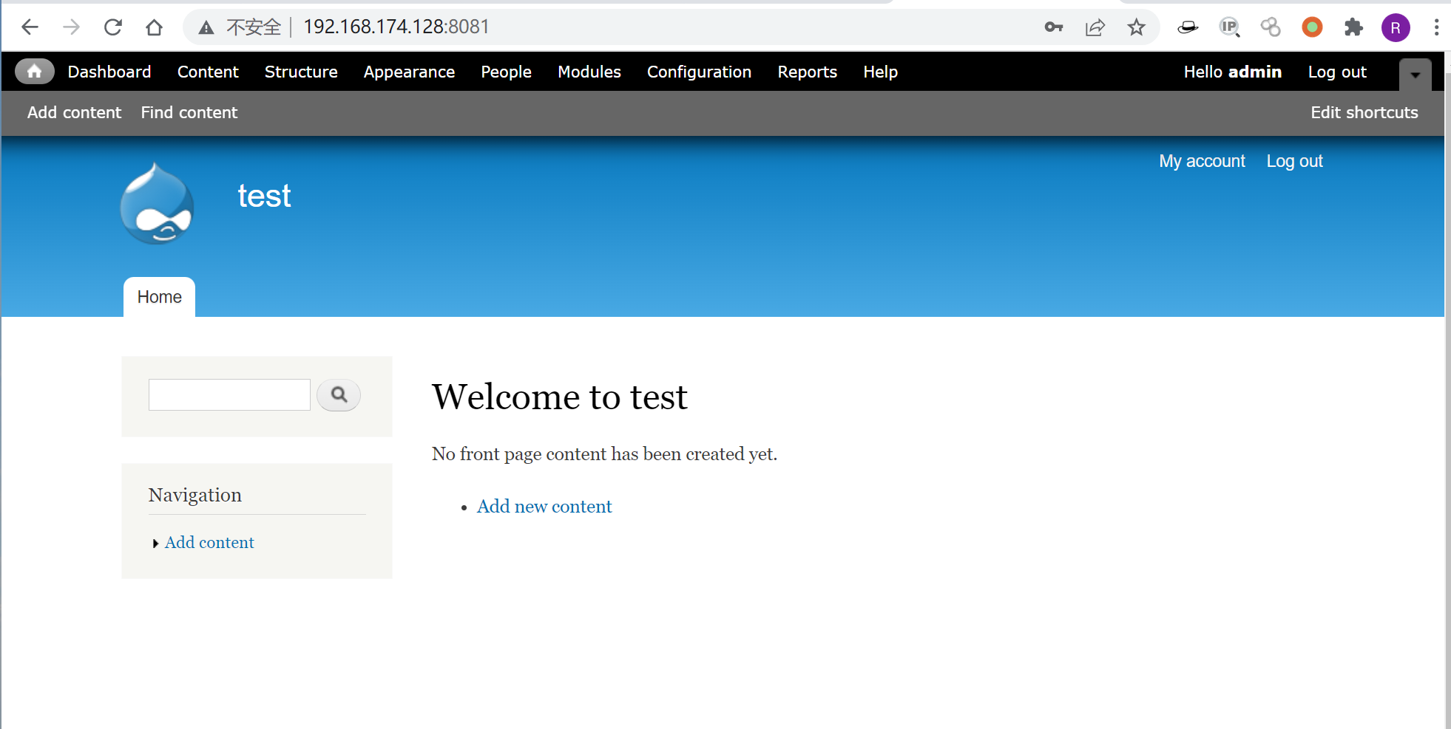Expand the Add content navigation item arrow

tap(155, 544)
